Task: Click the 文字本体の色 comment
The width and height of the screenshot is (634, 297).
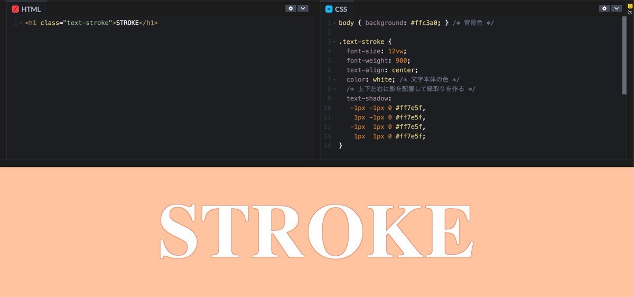Action: (x=430, y=80)
